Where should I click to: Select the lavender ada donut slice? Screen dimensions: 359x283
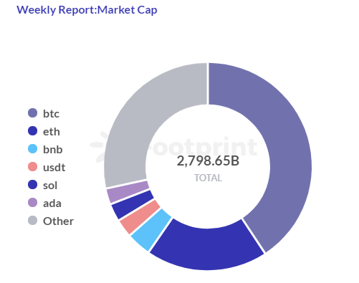pyautogui.click(x=128, y=192)
